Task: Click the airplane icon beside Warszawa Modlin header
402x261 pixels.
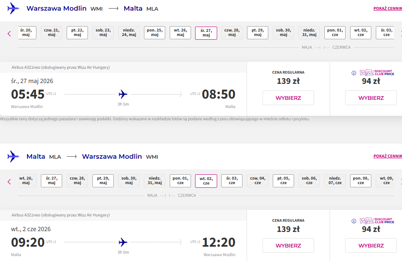Action: click(13, 8)
